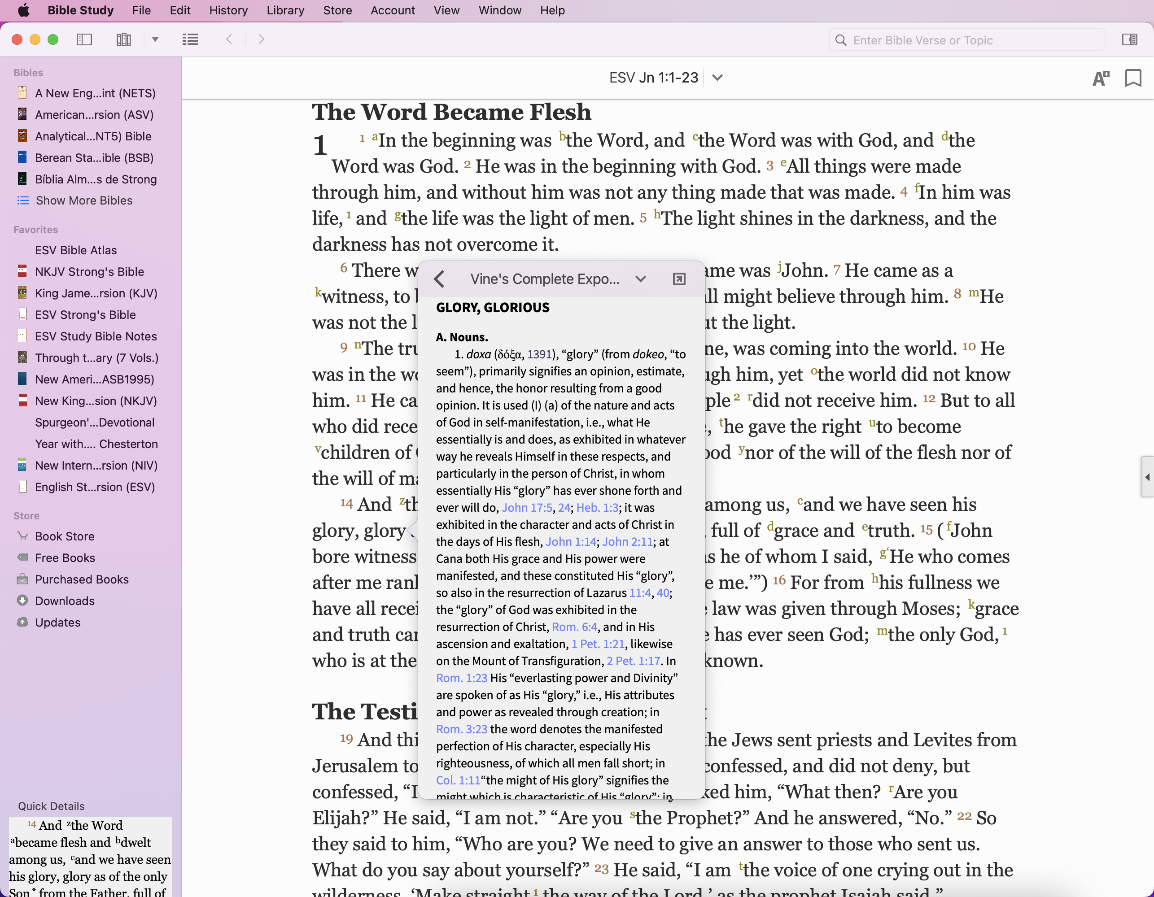1154x897 pixels.
Task: Open the Account menu
Action: pyautogui.click(x=393, y=11)
